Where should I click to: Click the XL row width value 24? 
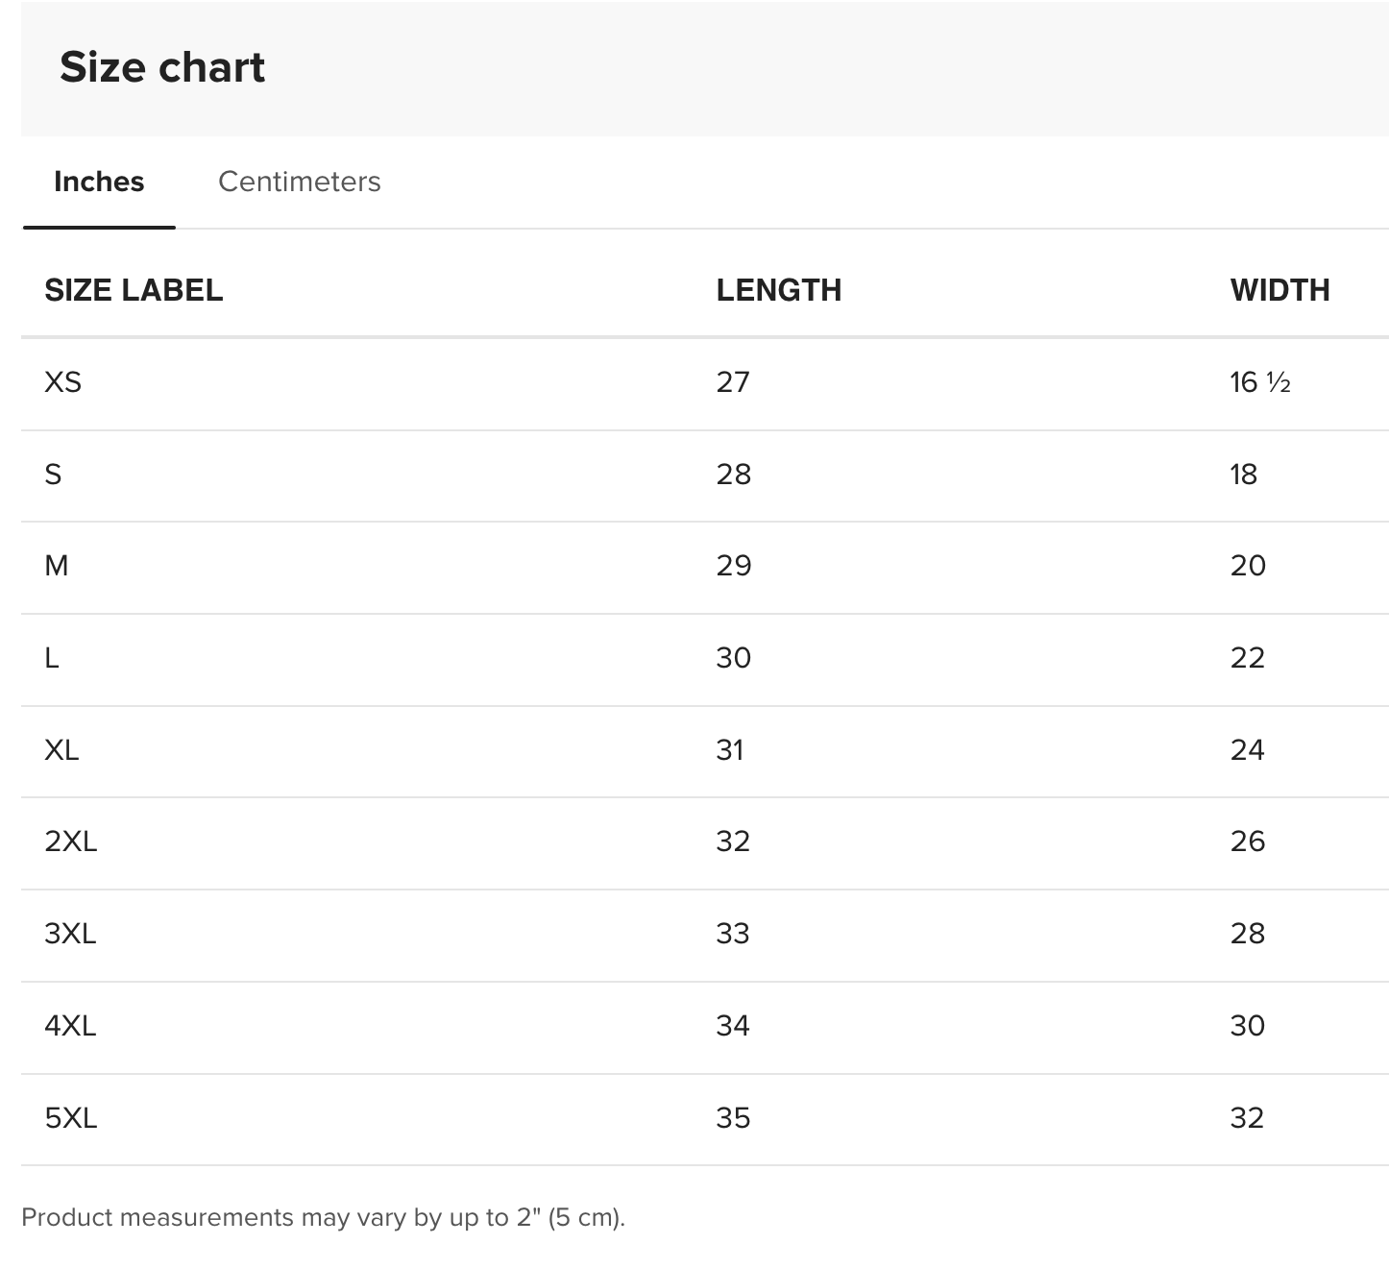pyautogui.click(x=1247, y=750)
